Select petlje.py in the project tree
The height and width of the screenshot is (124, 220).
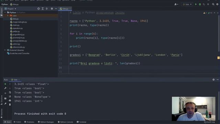click(15, 31)
